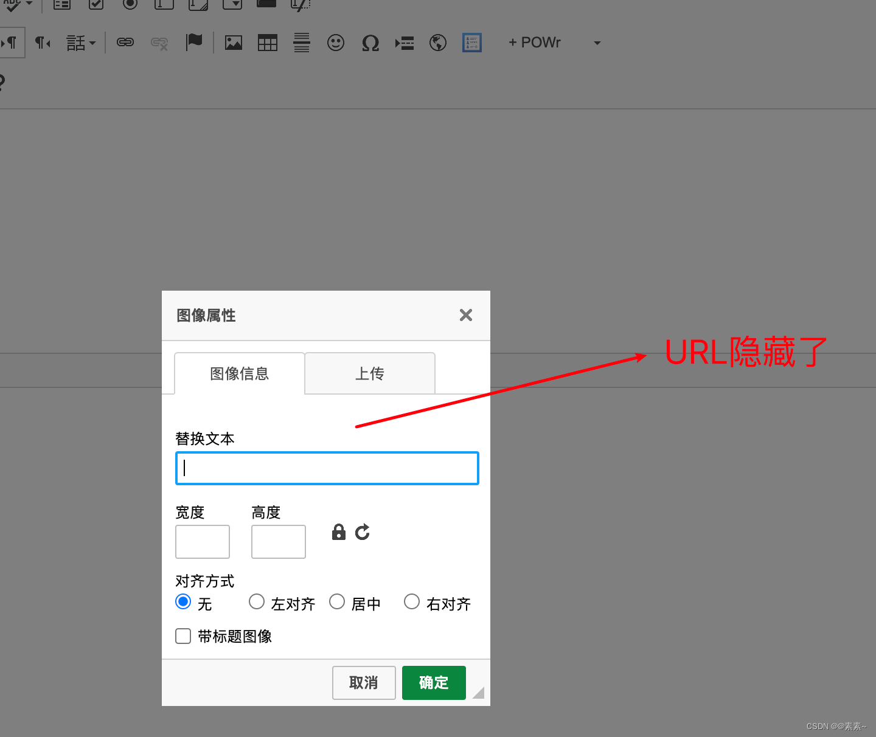The height and width of the screenshot is (737, 876).
Task: Enable the 带标题图像 checkbox
Action: tap(183, 636)
